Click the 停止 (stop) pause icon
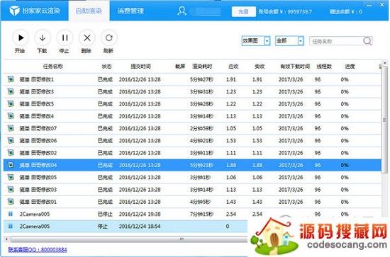This screenshot has width=390, height=257. point(65,38)
